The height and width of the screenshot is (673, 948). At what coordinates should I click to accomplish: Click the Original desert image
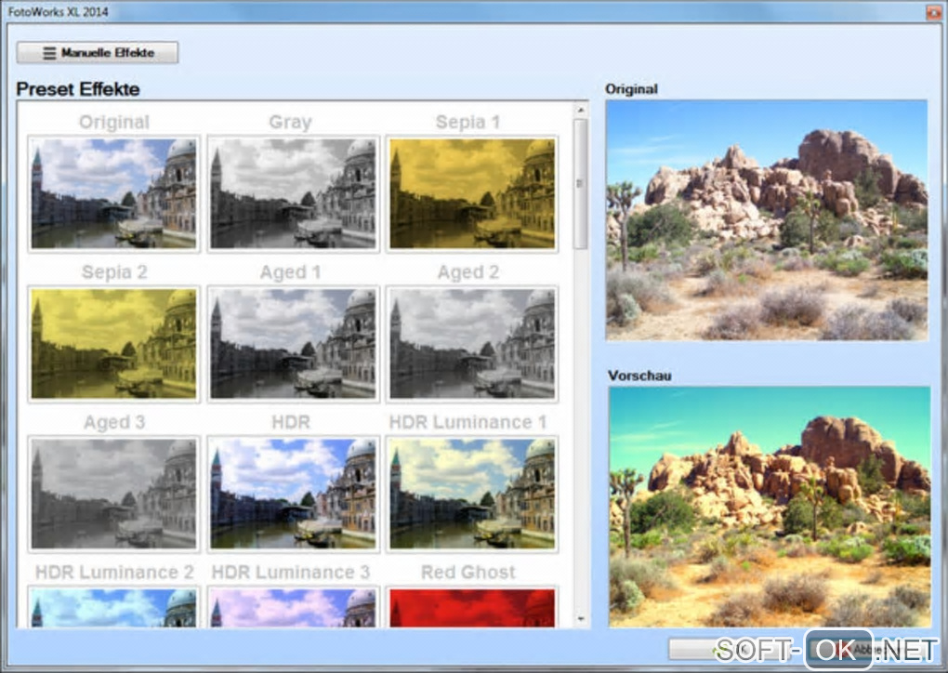767,220
